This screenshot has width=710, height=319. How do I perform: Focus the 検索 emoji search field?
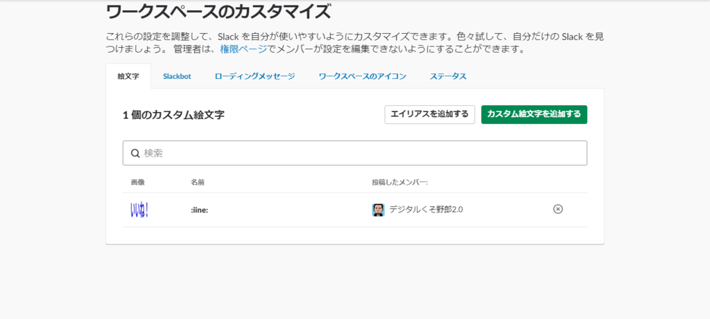[355, 153]
